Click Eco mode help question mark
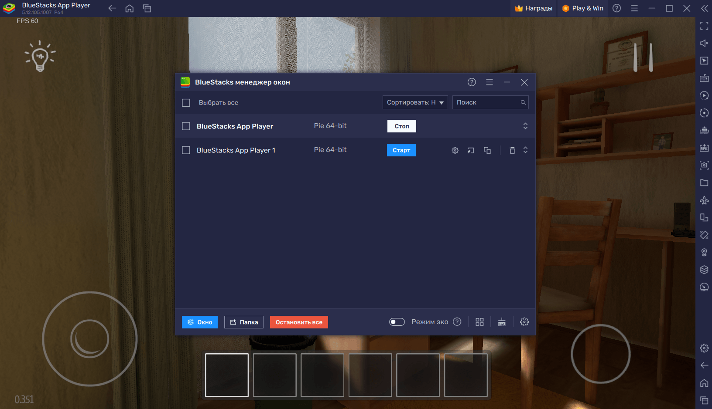Screen dimensions: 712x409 457,322
